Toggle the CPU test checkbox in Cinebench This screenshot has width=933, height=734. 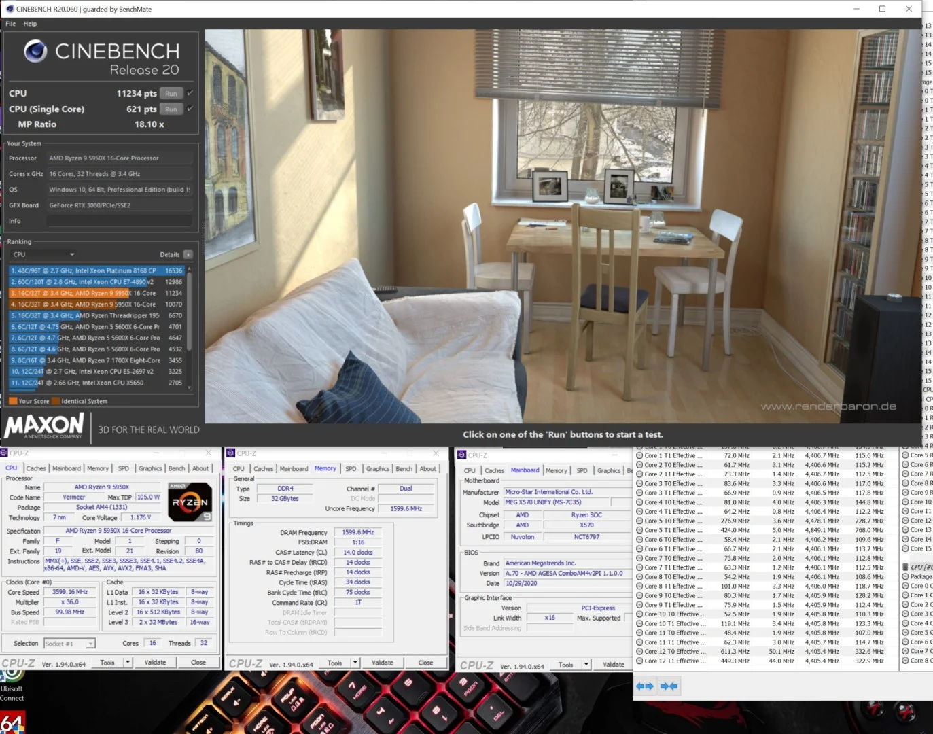coord(190,93)
